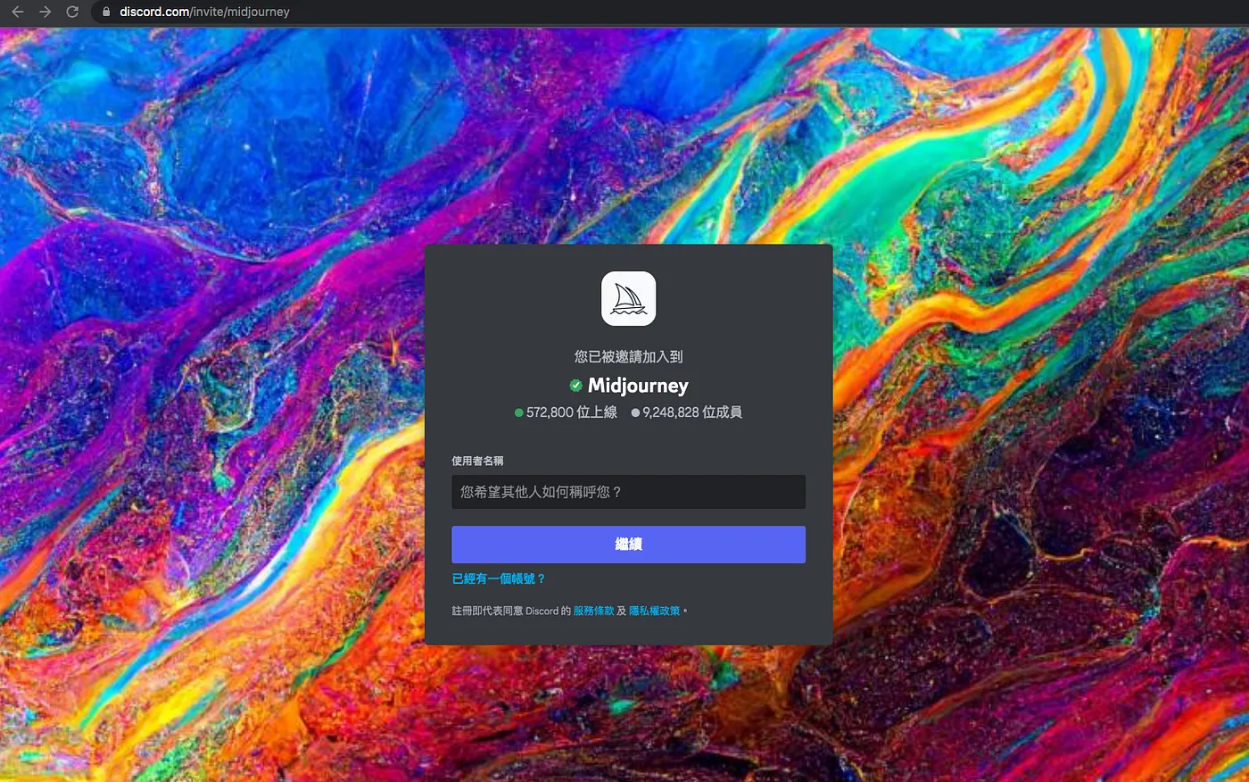View site info via the padlock icon
The height and width of the screenshot is (782, 1249).
pos(106,12)
